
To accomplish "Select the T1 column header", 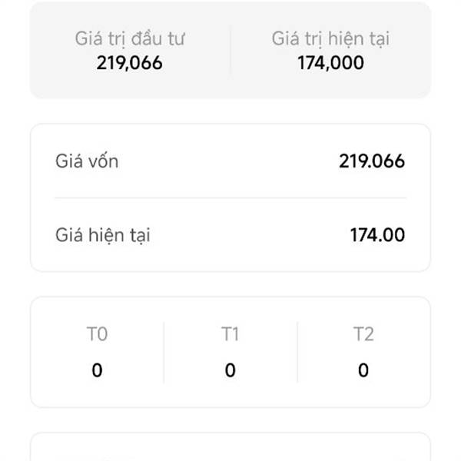I will tap(230, 334).
